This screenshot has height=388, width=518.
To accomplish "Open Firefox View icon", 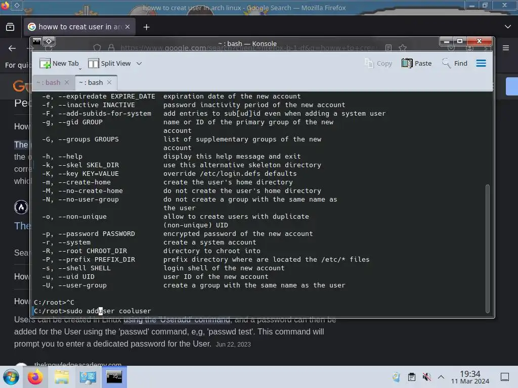I will [10, 27].
